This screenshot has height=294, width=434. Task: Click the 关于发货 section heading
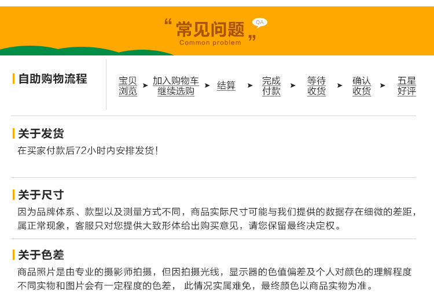pos(41,134)
